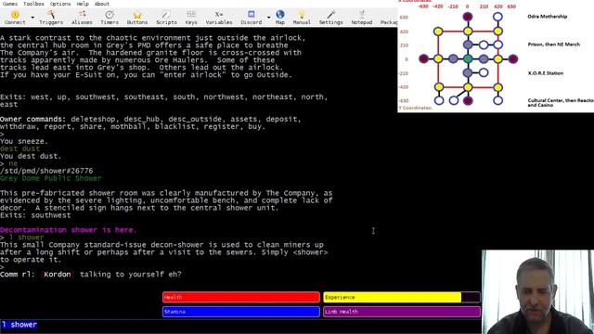Screen dimensions: 594x334
Task: Click 'talking to yourself eh?' message text
Action: coord(131,275)
